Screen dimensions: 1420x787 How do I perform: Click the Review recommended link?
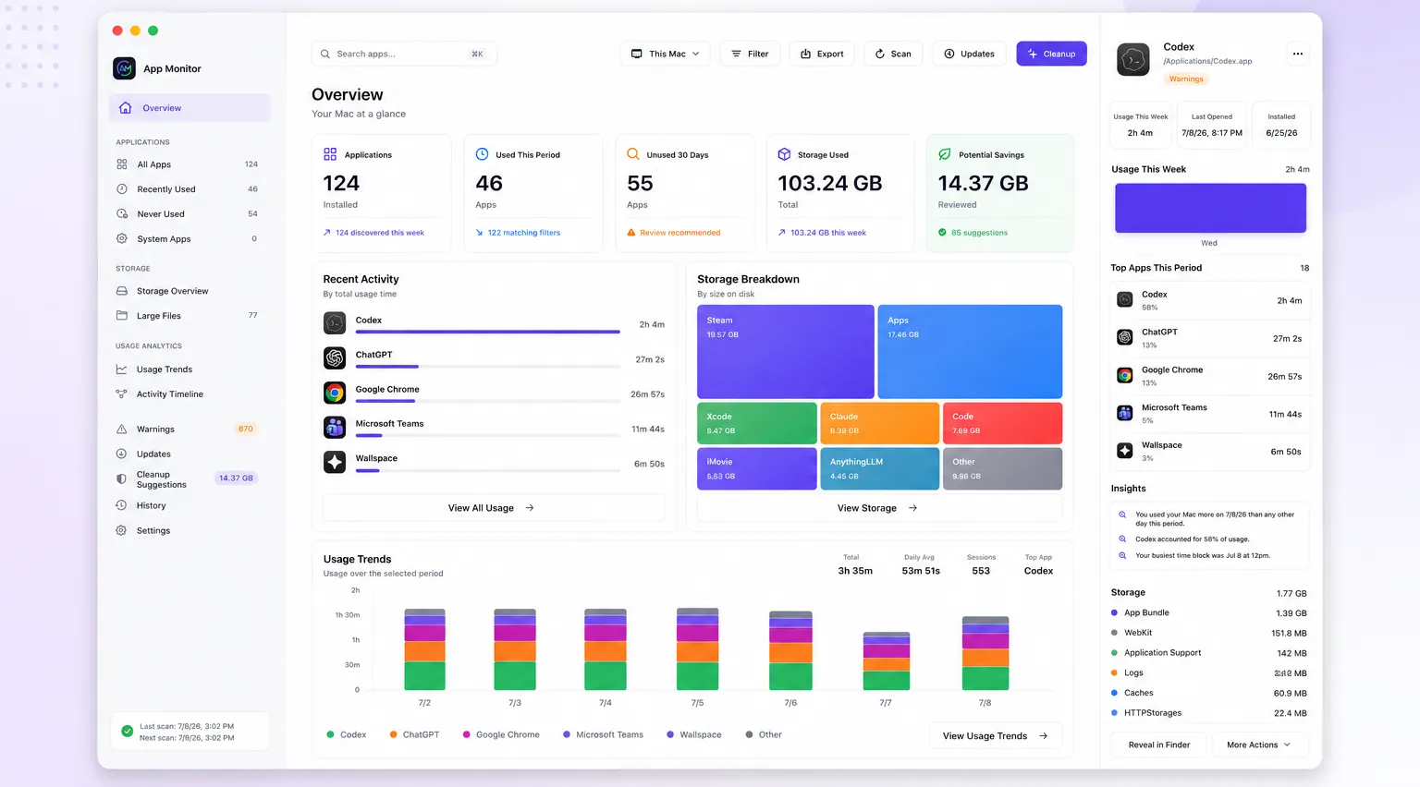point(674,233)
